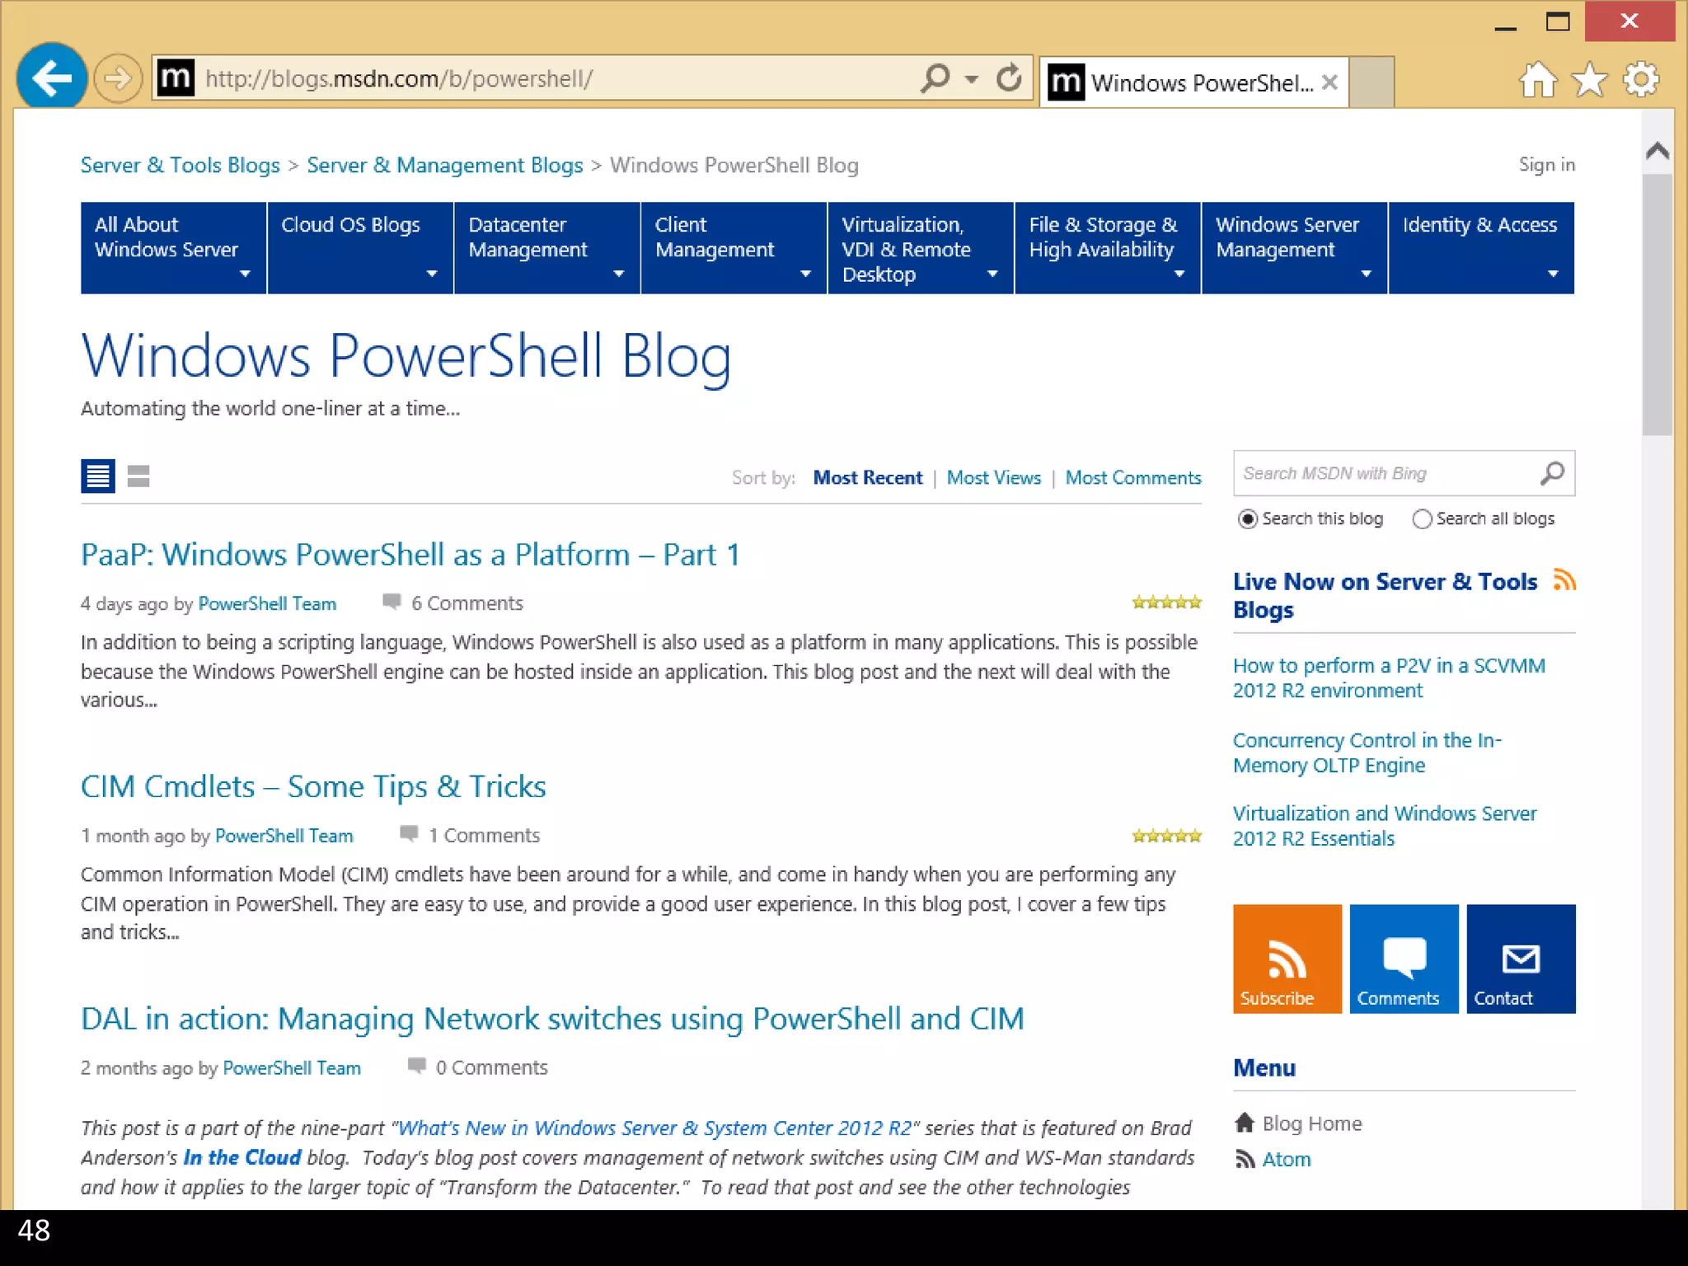Click the 'Search MSDN with Bing' field
Viewport: 1688px width, 1266px height.
(1385, 473)
